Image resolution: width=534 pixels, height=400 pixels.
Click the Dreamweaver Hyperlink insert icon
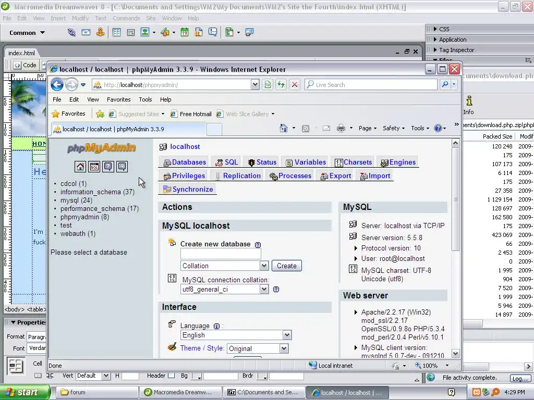pyautogui.click(x=71, y=32)
